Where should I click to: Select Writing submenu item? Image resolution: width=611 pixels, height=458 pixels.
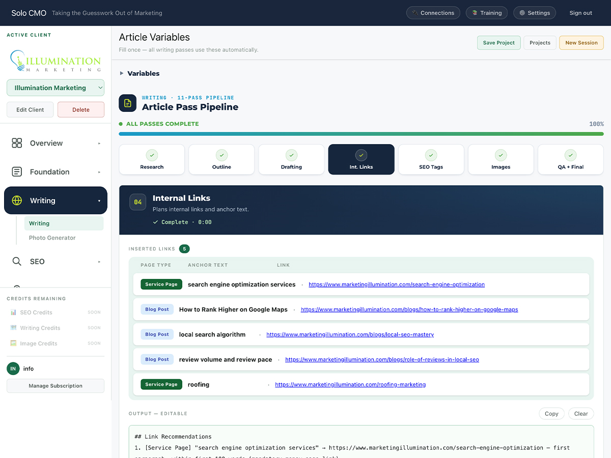coord(64,223)
